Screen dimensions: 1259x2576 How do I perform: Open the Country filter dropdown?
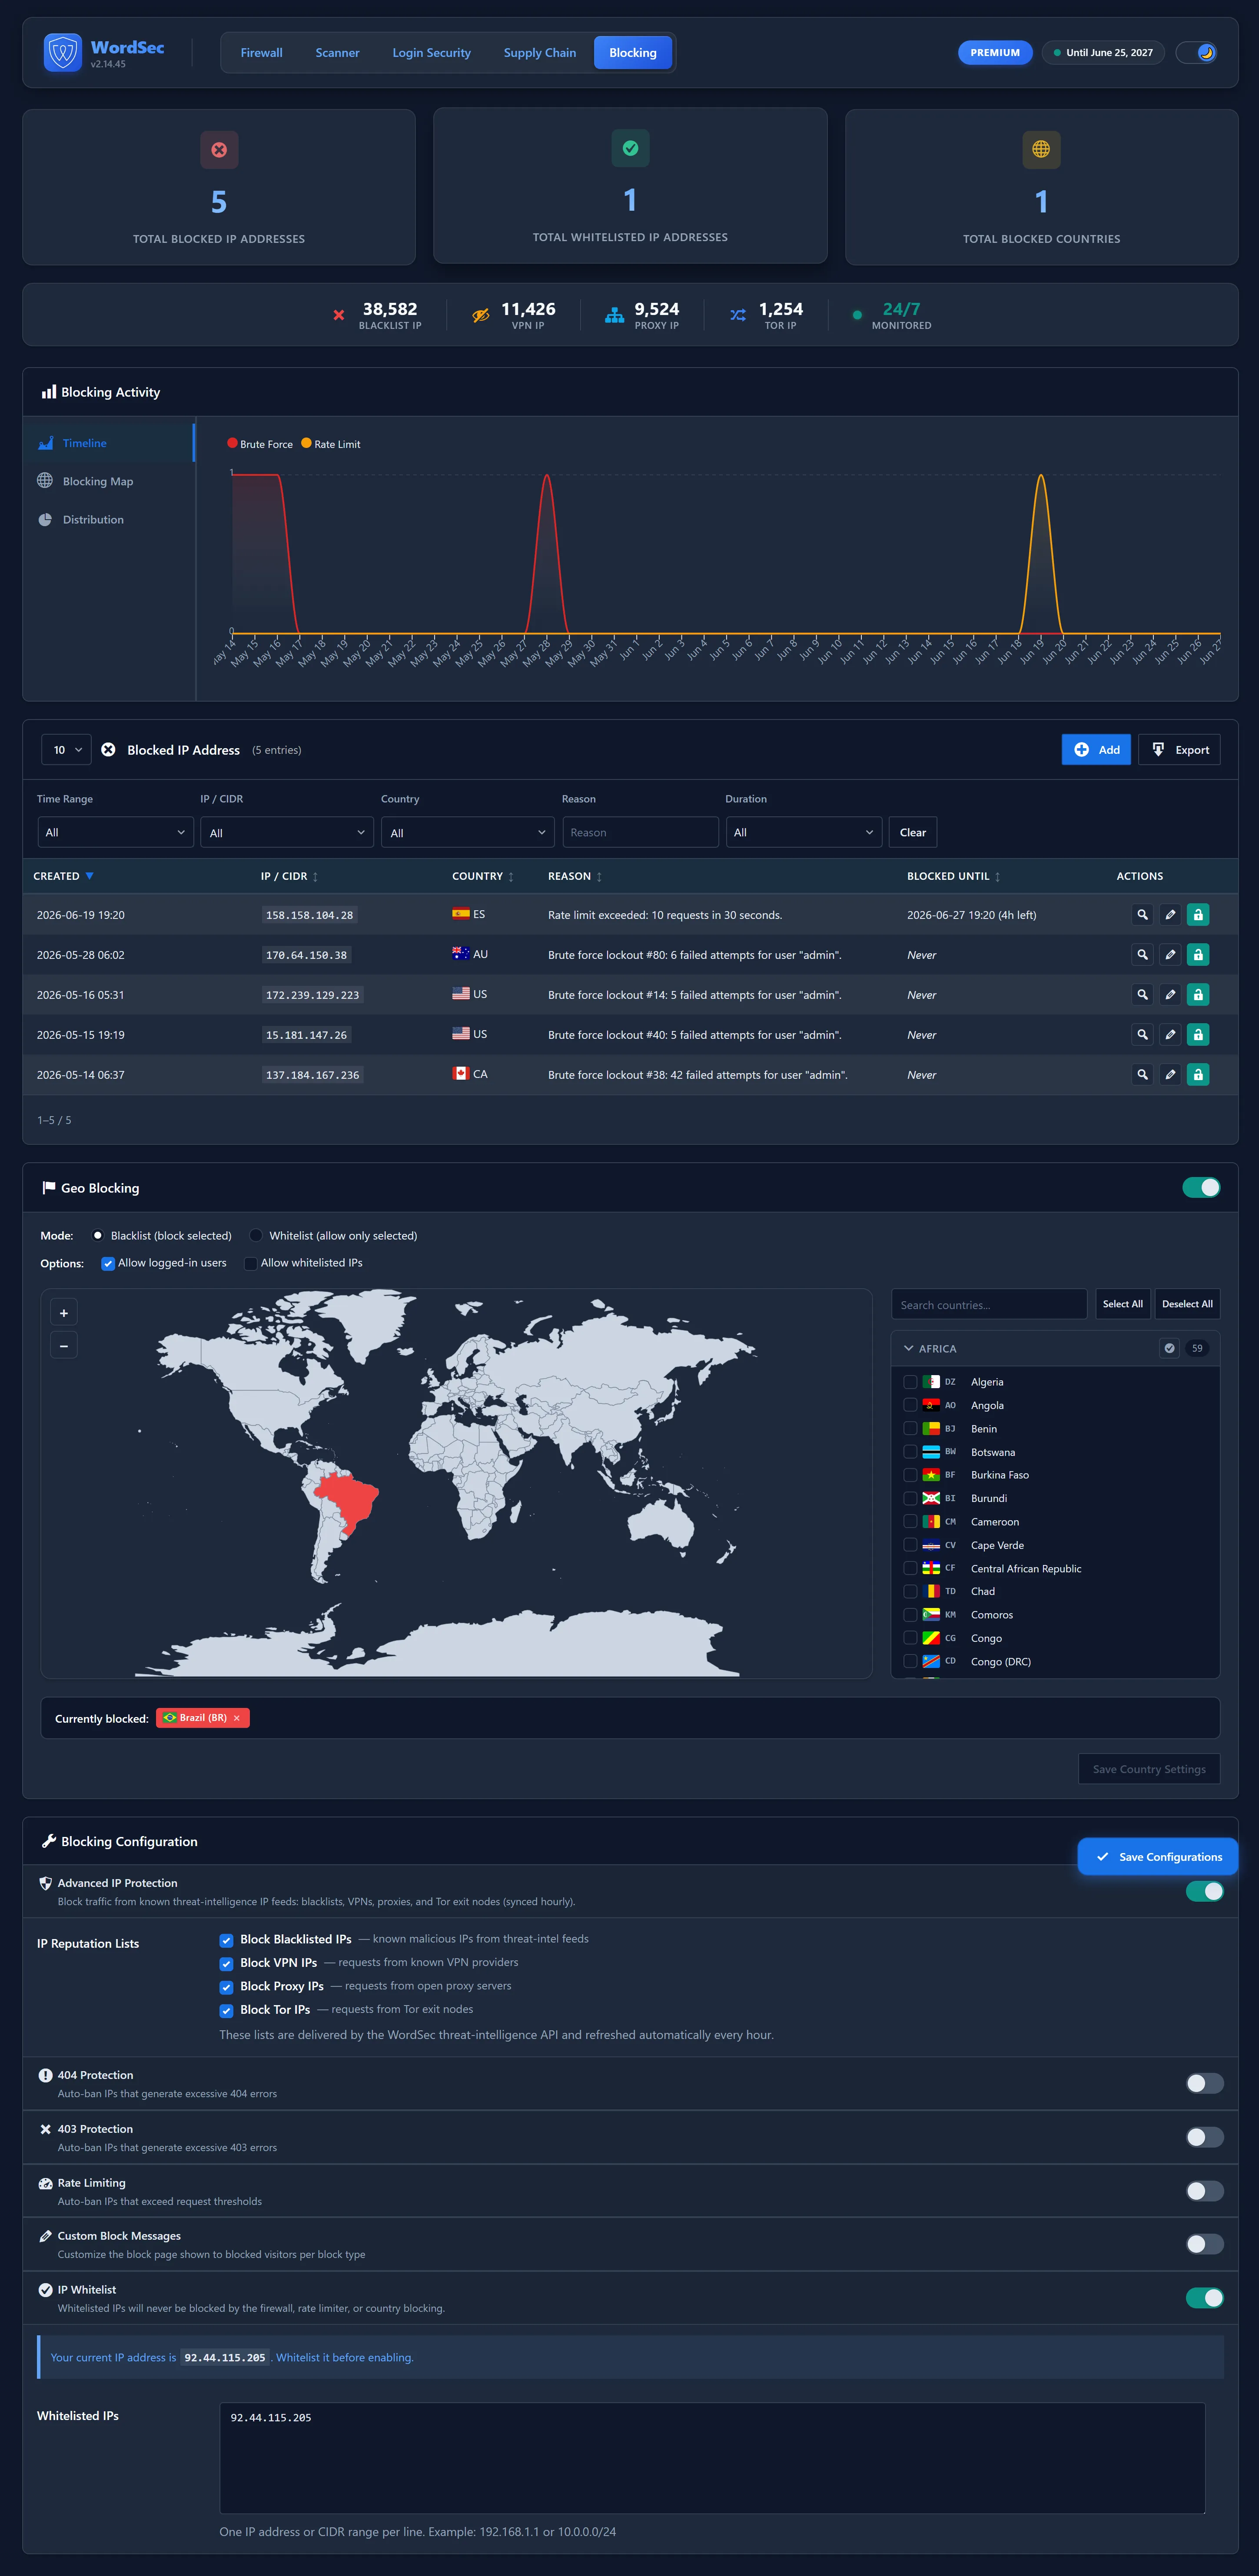[468, 832]
